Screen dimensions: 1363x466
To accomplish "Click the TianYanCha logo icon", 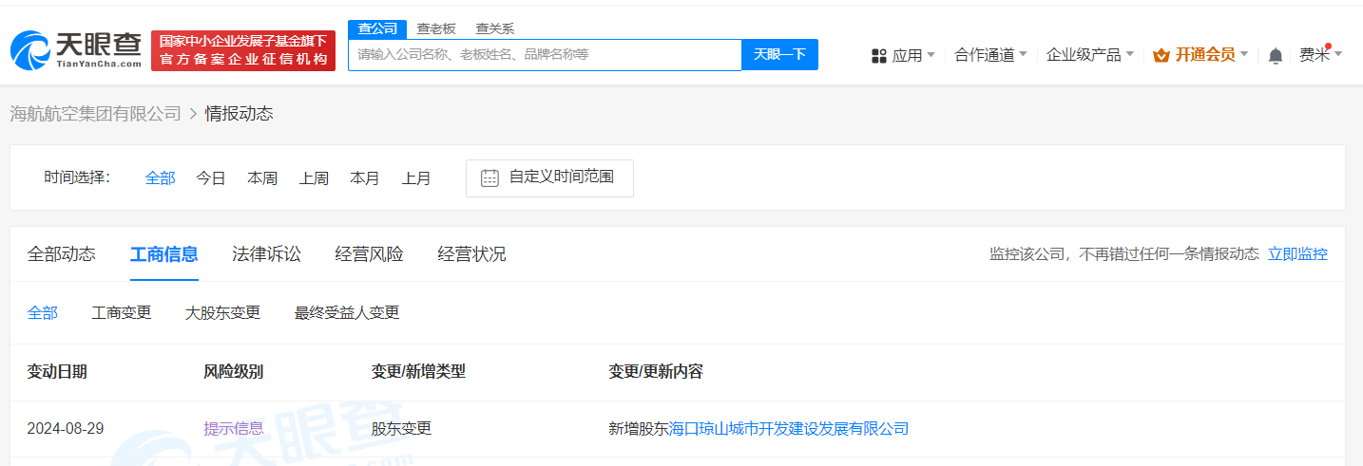I will [x=30, y=50].
